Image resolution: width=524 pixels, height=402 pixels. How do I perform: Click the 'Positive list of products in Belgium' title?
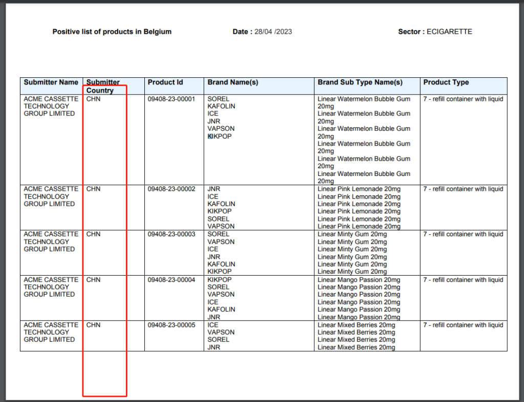point(112,32)
